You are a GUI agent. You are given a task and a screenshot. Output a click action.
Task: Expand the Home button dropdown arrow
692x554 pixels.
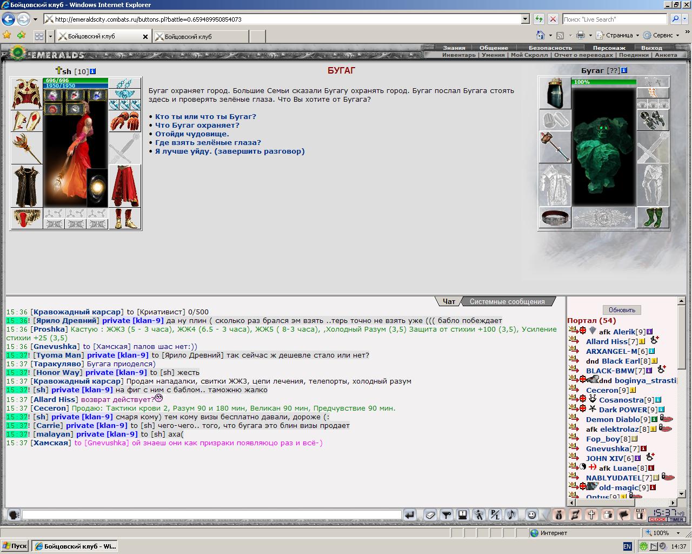[x=550, y=35]
